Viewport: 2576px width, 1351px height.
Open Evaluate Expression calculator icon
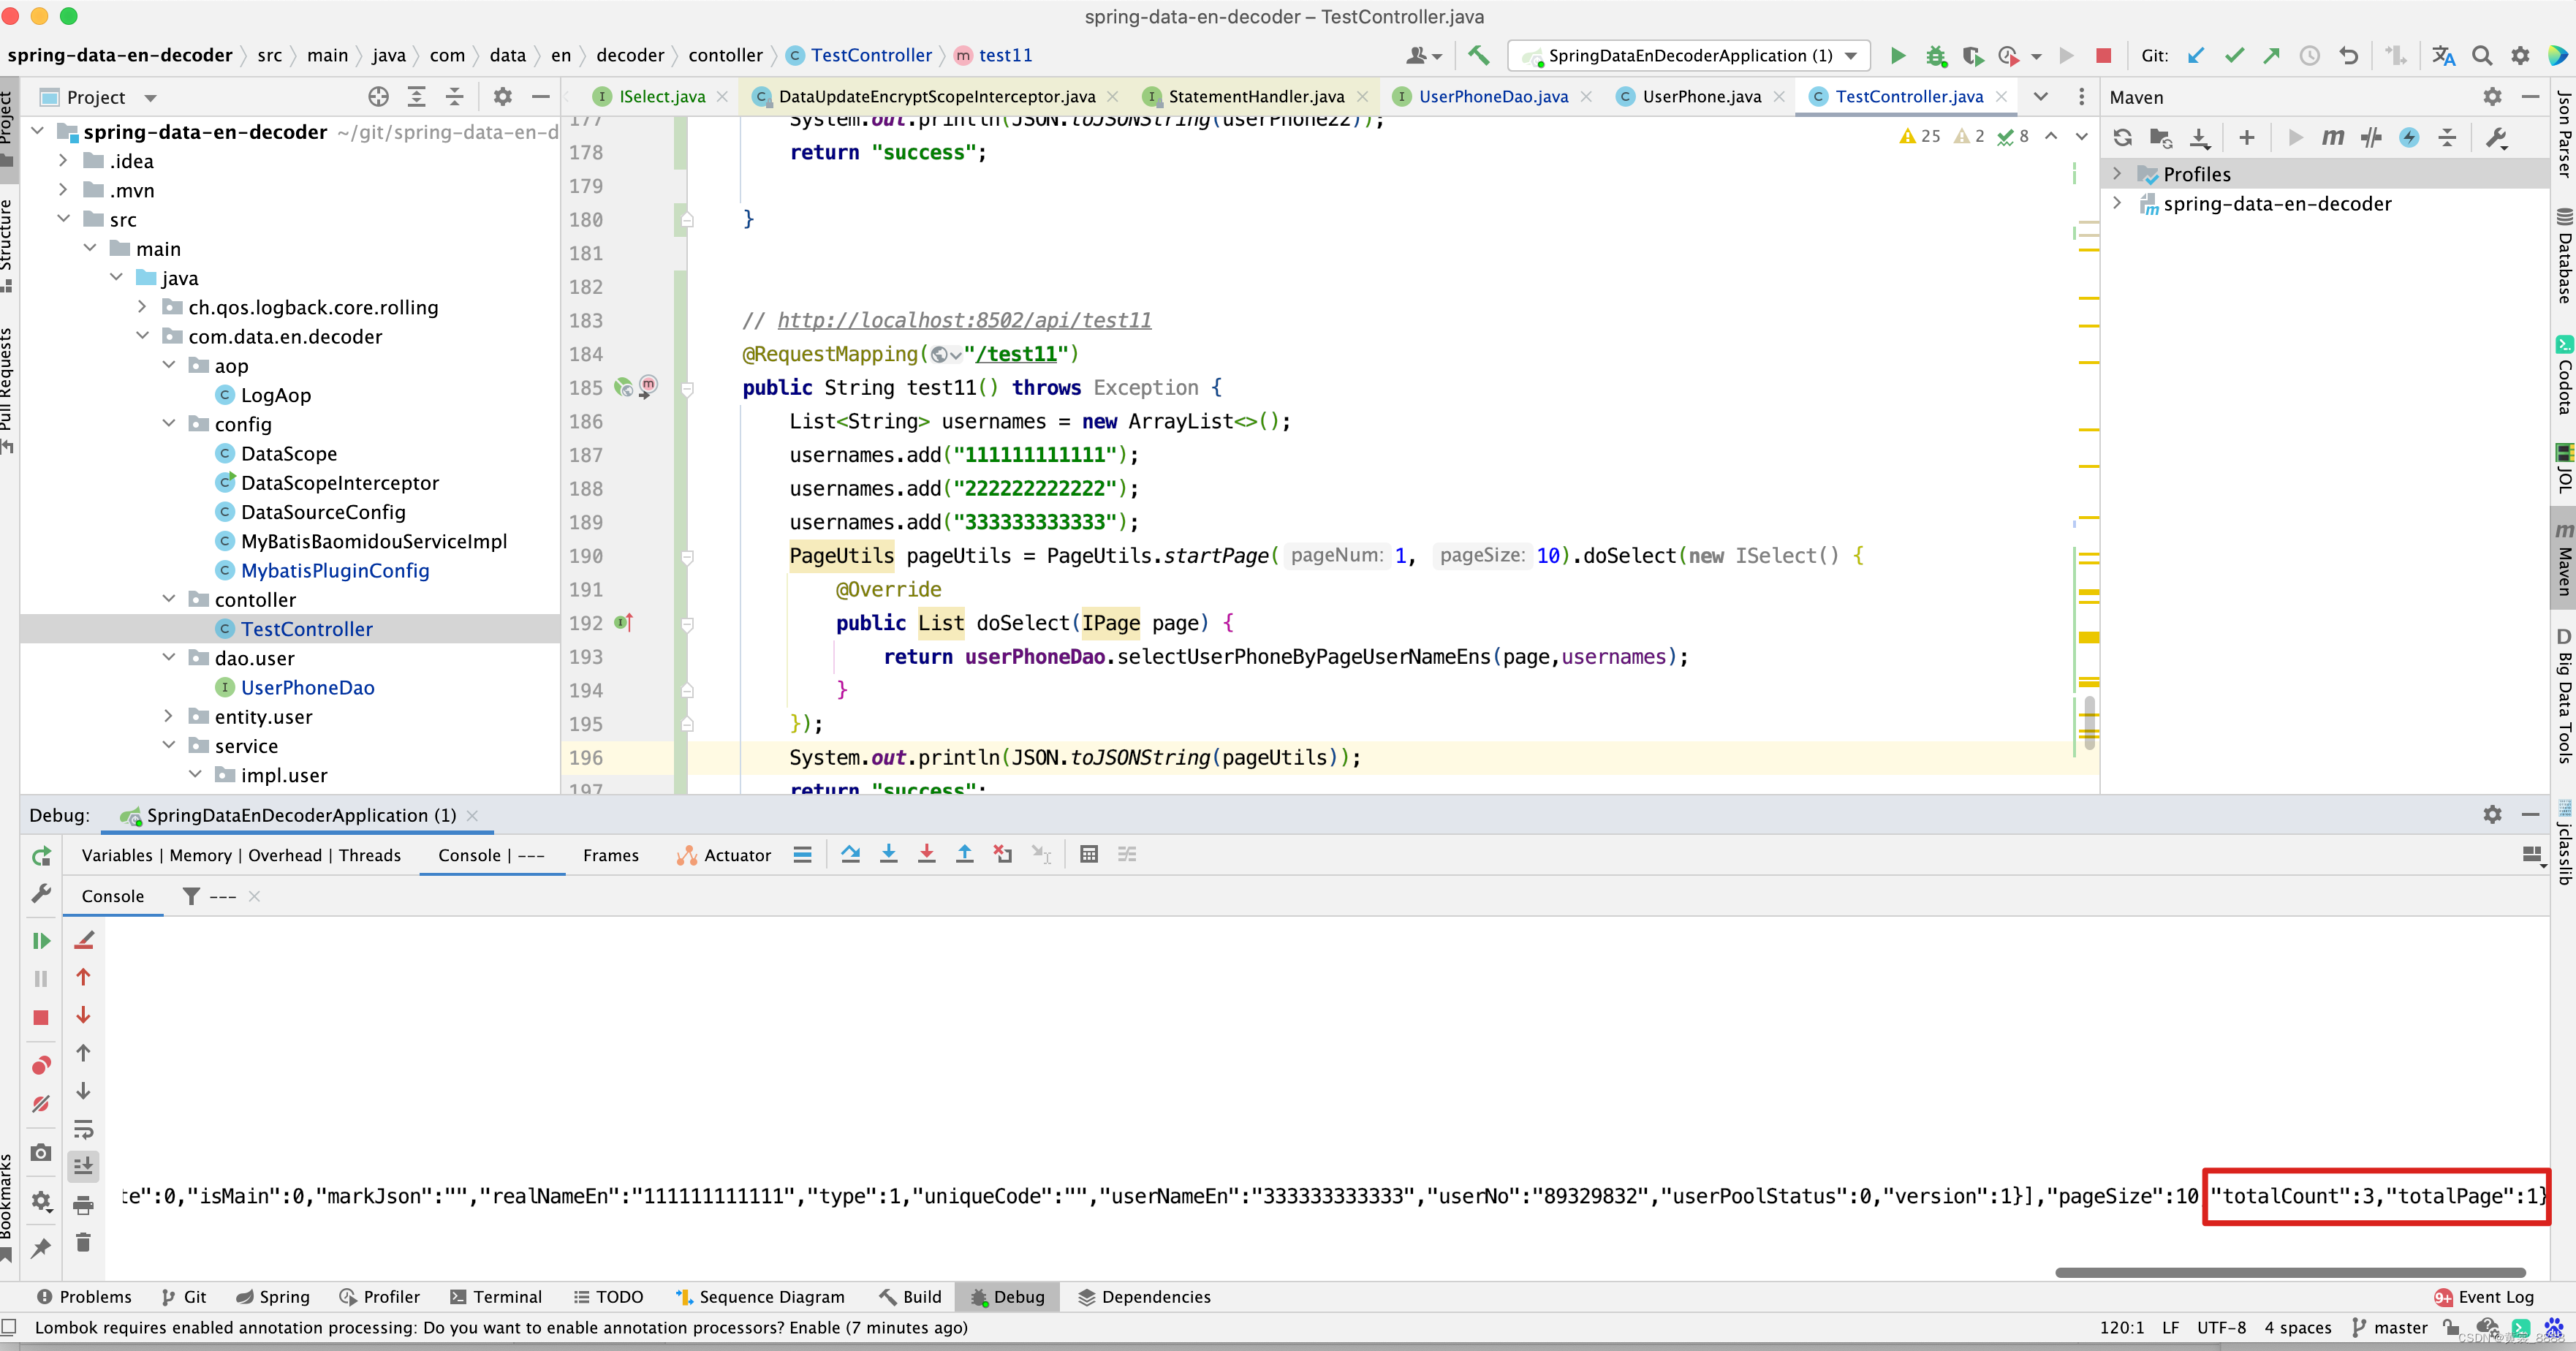pyautogui.click(x=1089, y=855)
